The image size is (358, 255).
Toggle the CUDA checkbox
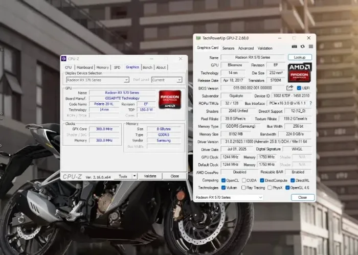coord(244,180)
